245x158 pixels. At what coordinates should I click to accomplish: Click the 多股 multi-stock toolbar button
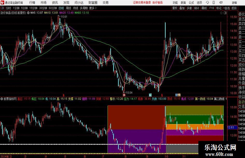point(189,8)
